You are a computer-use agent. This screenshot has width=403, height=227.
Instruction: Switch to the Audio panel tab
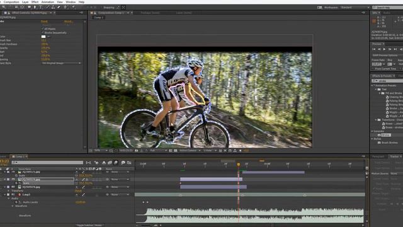point(387,13)
